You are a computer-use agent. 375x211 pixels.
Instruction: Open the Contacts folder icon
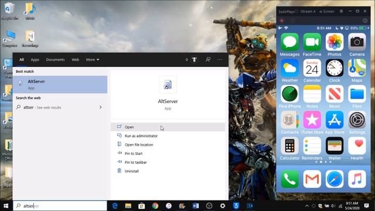289,120
